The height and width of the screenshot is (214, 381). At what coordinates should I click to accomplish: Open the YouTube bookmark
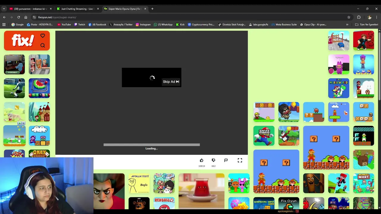(x=64, y=25)
